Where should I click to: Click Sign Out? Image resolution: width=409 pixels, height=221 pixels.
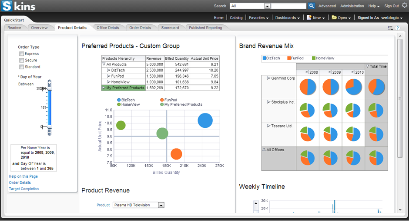click(x=392, y=6)
